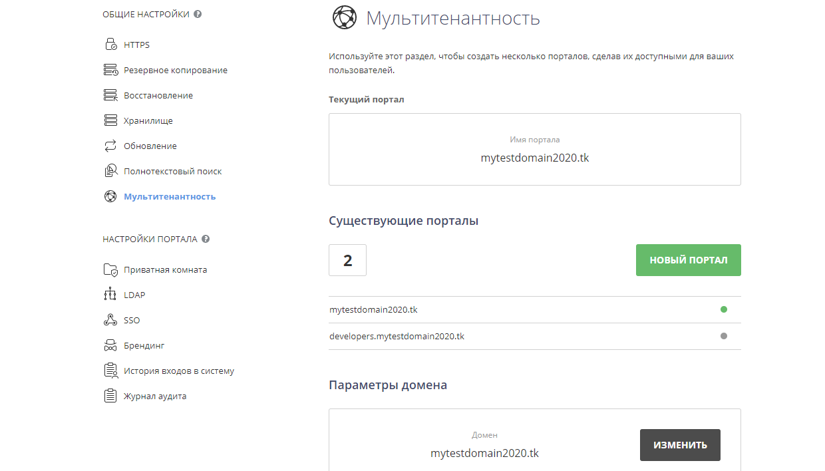Click the Существующие порталы heading

[x=404, y=221]
